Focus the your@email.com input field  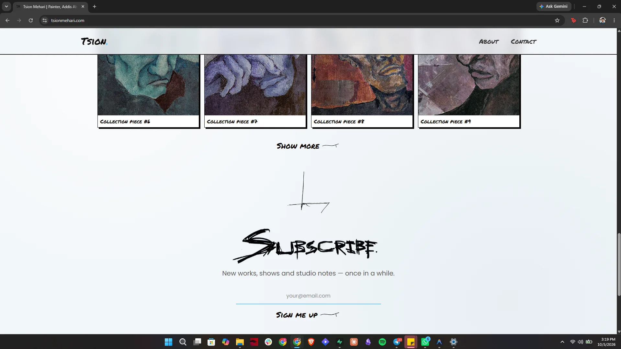tap(308, 296)
